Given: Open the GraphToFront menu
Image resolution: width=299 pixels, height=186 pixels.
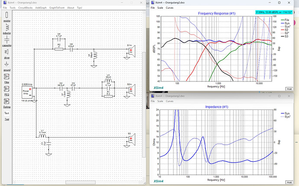Looking at the screenshot, I should click(57, 8).
